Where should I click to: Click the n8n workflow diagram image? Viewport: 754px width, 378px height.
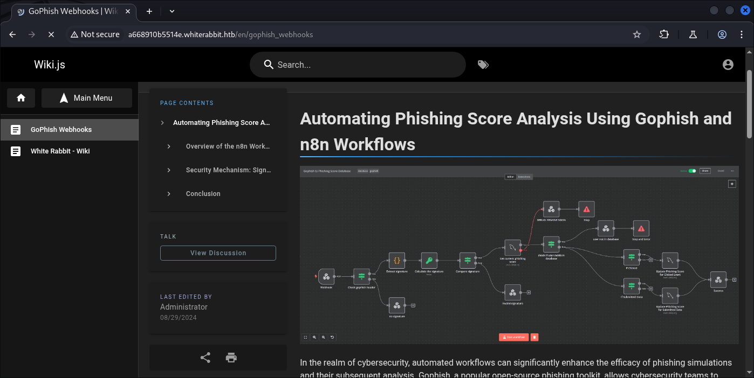[x=519, y=255]
